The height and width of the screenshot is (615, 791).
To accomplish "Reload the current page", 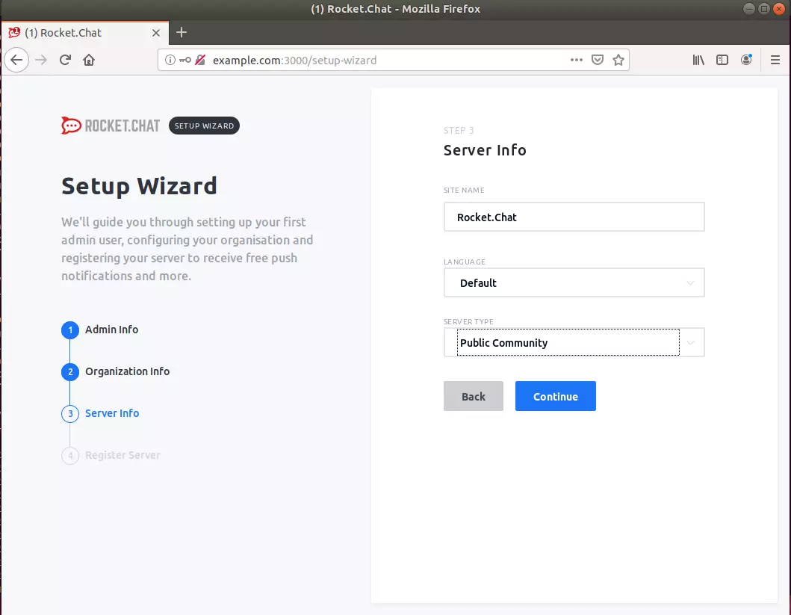I will 65,60.
